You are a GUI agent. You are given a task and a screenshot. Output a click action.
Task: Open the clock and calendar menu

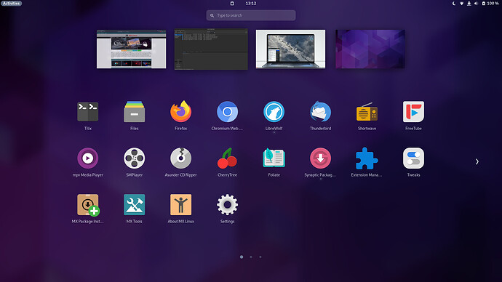[251, 3]
